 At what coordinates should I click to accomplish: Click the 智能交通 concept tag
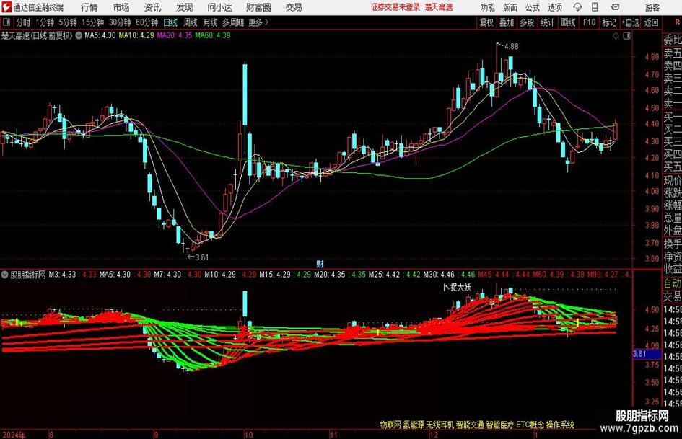pyautogui.click(x=470, y=425)
